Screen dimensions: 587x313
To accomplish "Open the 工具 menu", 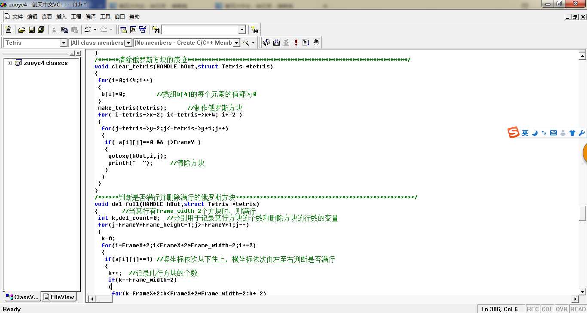I will click(105, 16).
